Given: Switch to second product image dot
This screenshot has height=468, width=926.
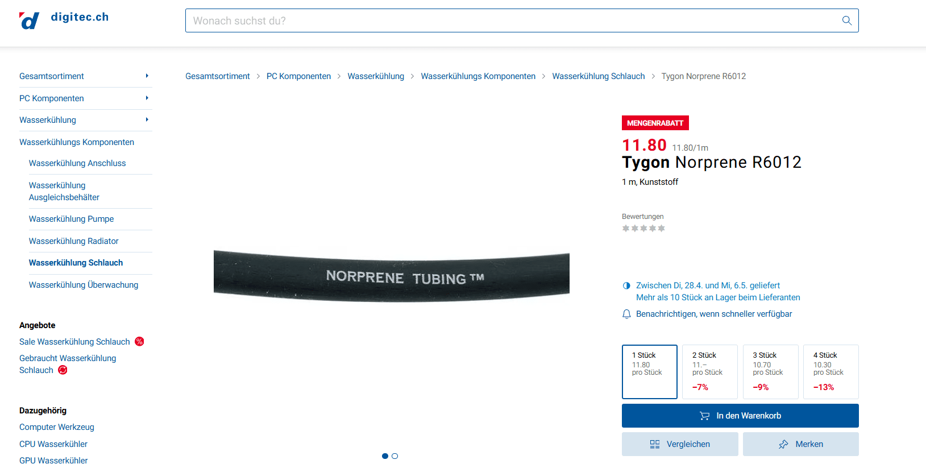Looking at the screenshot, I should click(x=395, y=456).
